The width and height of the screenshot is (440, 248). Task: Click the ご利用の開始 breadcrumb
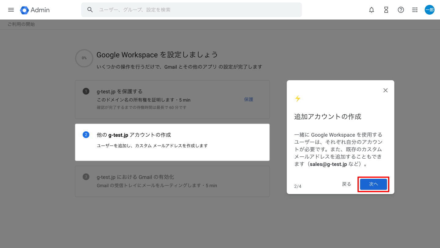click(21, 24)
